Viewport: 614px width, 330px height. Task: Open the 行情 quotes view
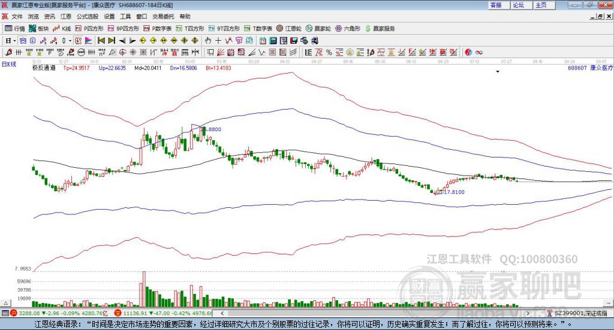click(15, 29)
